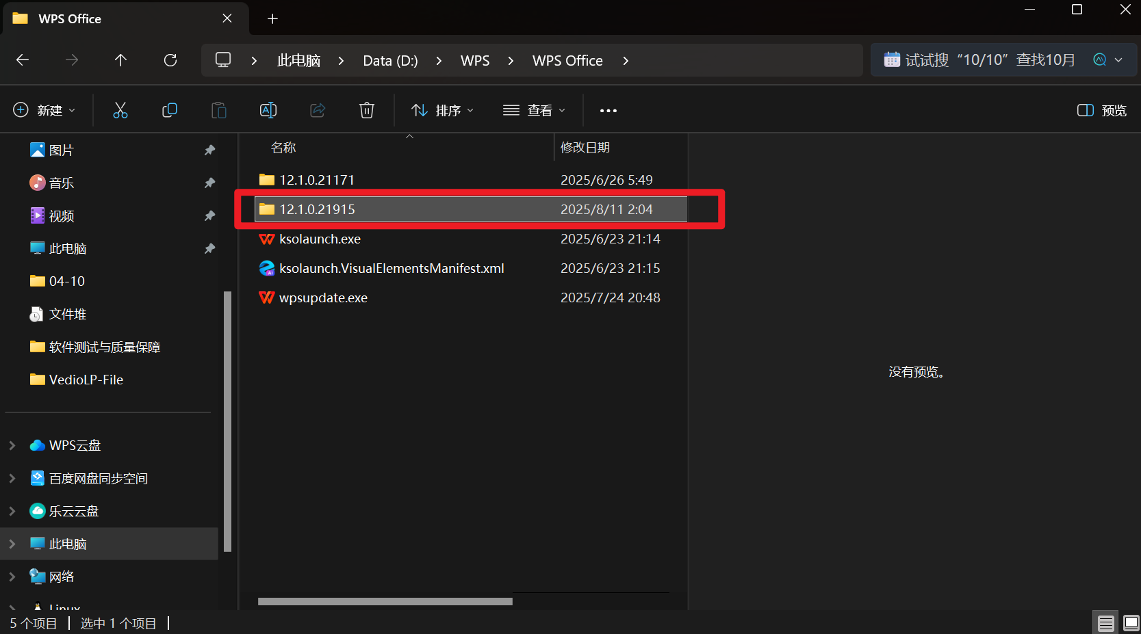
Task: Click 此电脑 breadcrumb in address bar
Action: (299, 60)
